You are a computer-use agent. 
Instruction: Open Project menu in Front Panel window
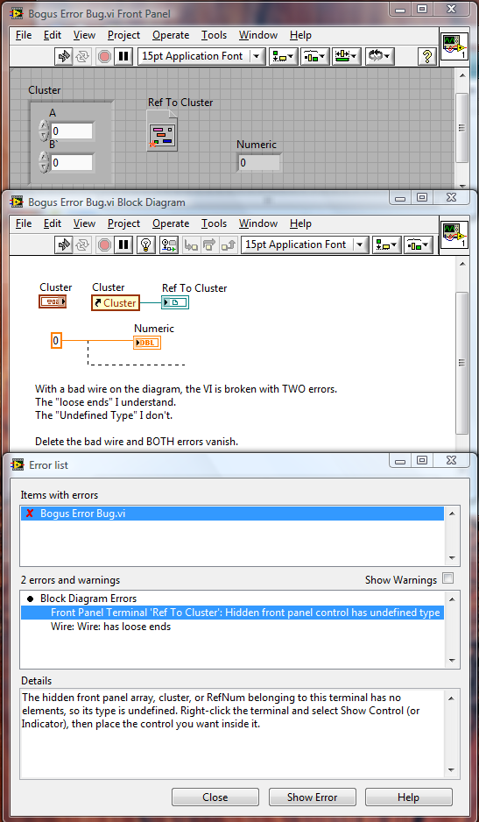point(123,35)
